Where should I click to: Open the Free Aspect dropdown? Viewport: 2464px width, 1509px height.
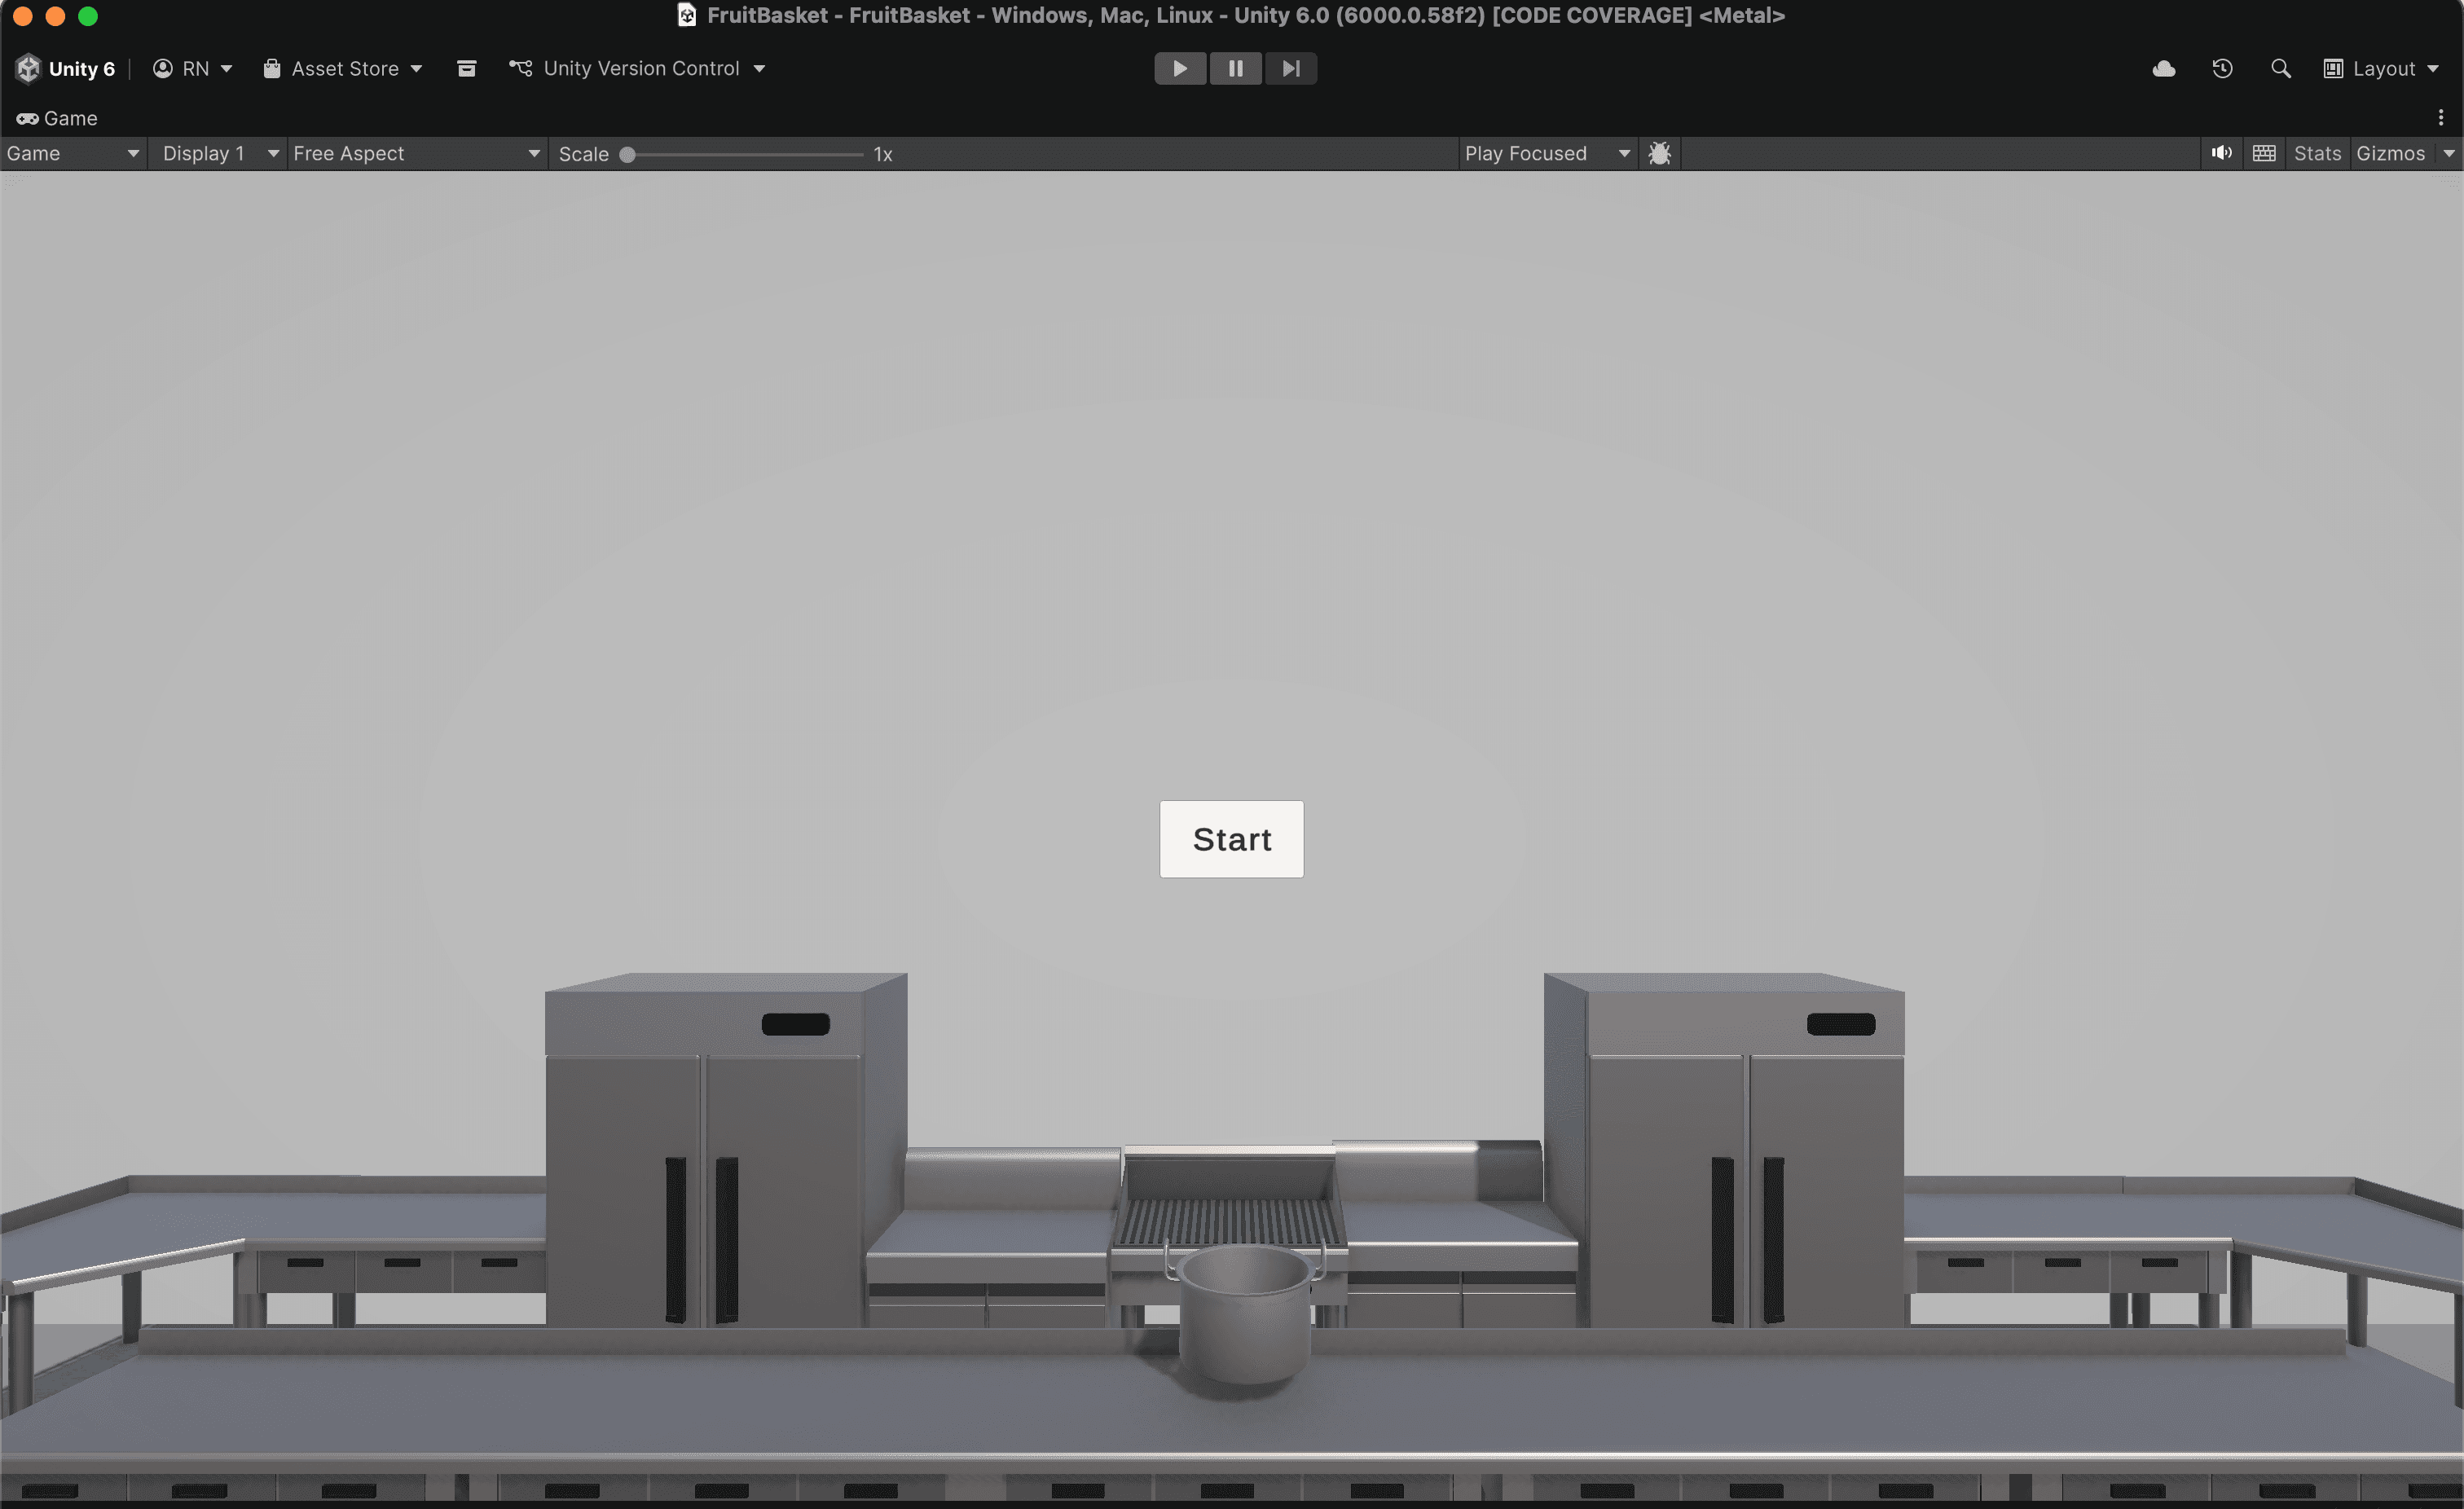coord(416,153)
